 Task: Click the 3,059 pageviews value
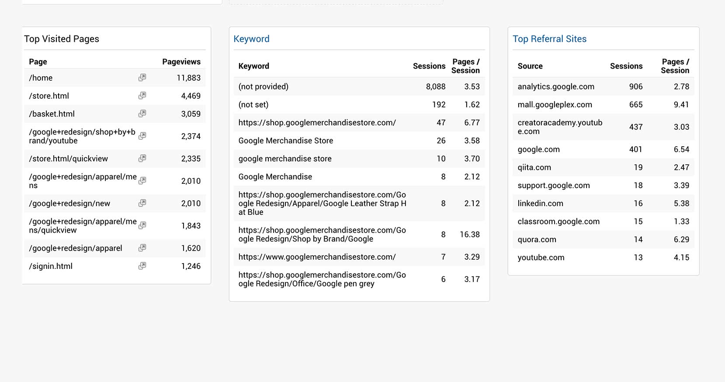tap(191, 114)
